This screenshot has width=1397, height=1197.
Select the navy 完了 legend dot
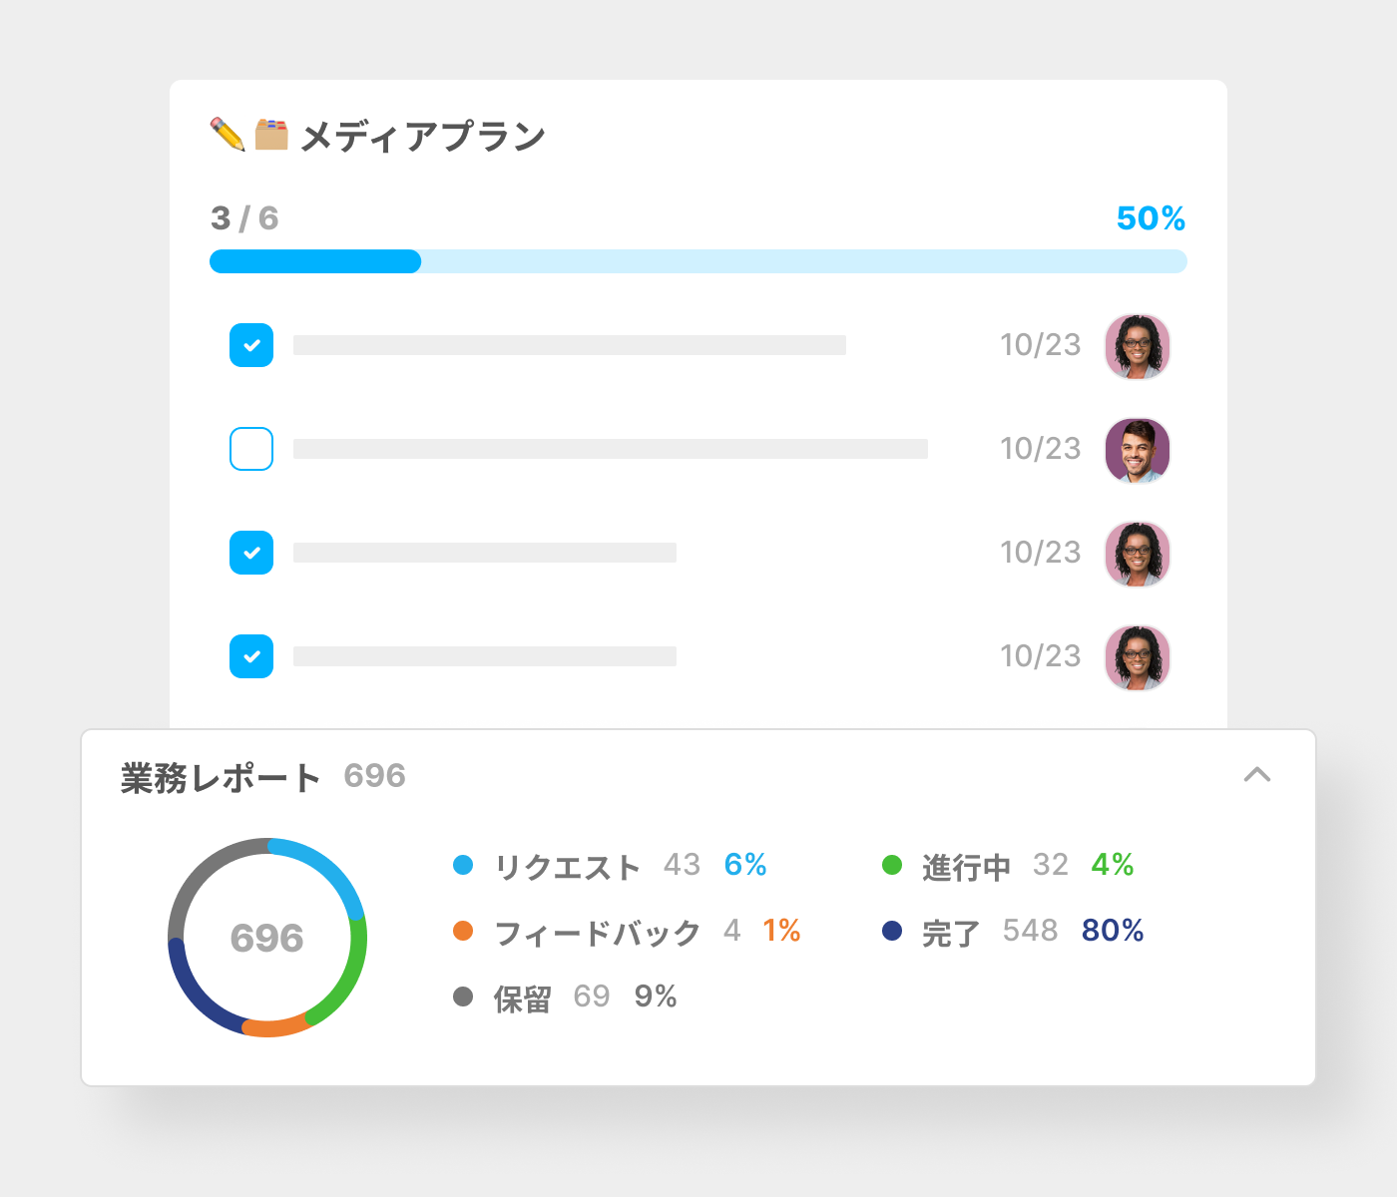[x=892, y=931]
